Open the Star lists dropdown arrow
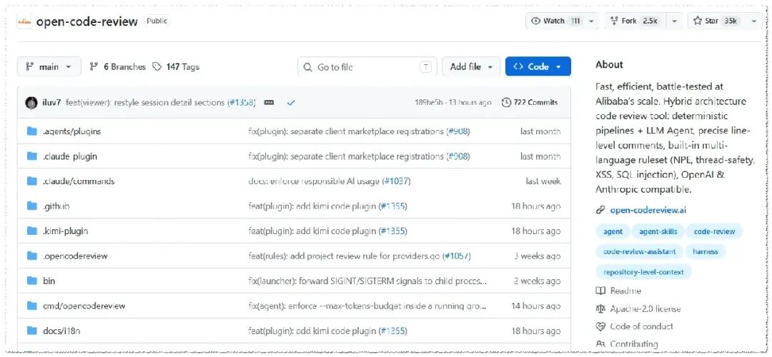The height and width of the screenshot is (357, 772). pyautogui.click(x=753, y=21)
